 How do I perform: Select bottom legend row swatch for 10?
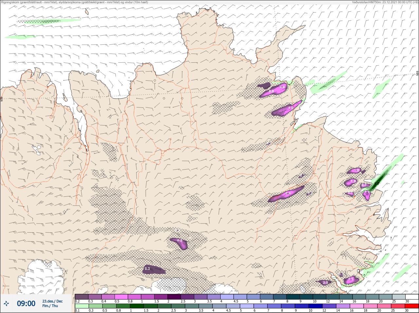[316, 306]
